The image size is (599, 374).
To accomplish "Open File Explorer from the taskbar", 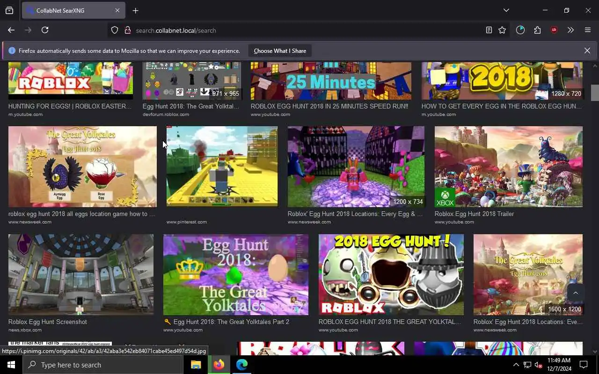I will pyautogui.click(x=196, y=365).
